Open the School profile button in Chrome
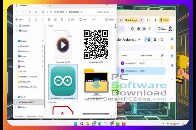 [164, 20]
